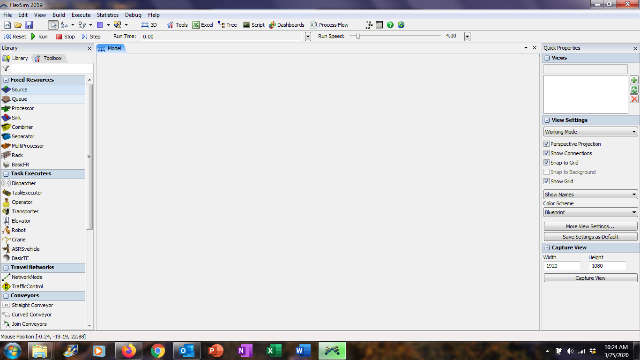This screenshot has width=640, height=360.
Task: Toggle Show Grid checkbox
Action: pyautogui.click(x=546, y=181)
